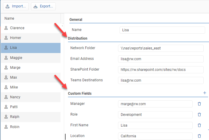
Task: Click the Email Address input field
Action: (161, 59)
